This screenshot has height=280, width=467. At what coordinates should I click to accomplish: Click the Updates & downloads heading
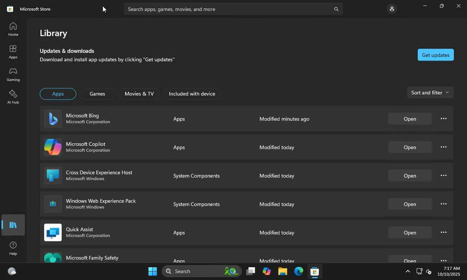click(x=67, y=51)
